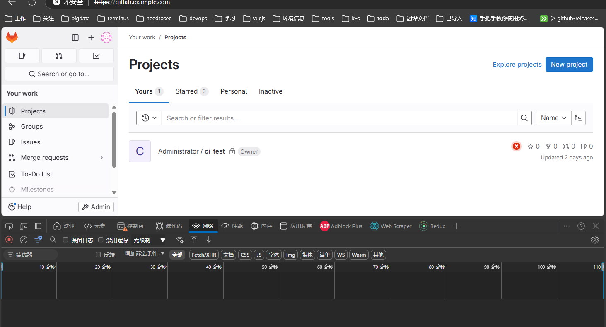This screenshot has width=606, height=327.
Task: Switch to the Inactive tab
Action: point(270,91)
